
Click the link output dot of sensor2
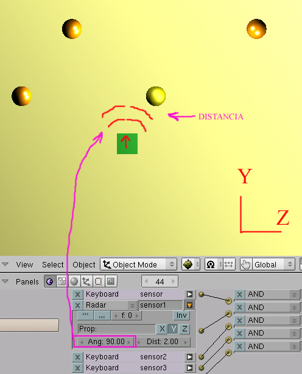click(202, 357)
